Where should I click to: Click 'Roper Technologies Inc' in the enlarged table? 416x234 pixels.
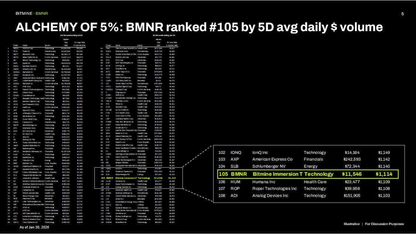(274, 188)
